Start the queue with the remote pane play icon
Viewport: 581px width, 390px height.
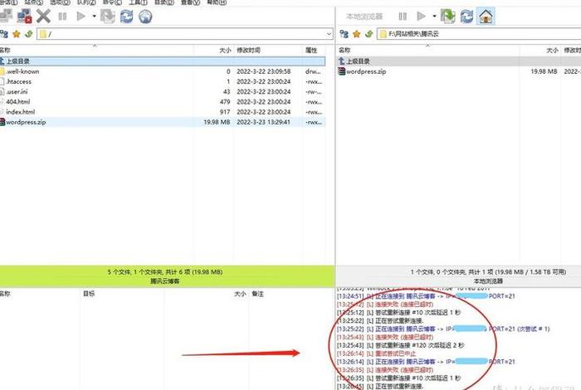coord(81,17)
